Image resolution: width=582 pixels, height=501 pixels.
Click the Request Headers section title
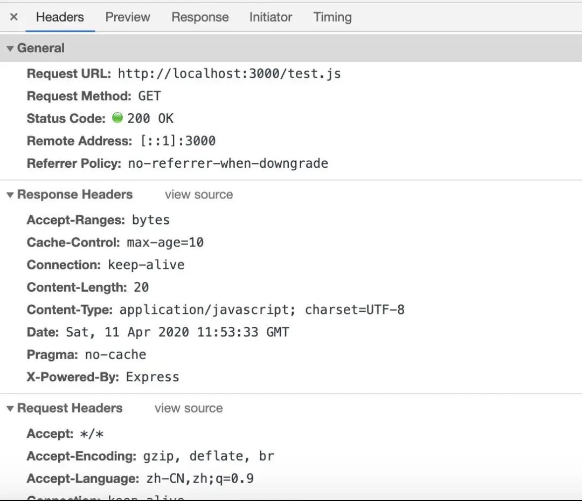click(70, 408)
